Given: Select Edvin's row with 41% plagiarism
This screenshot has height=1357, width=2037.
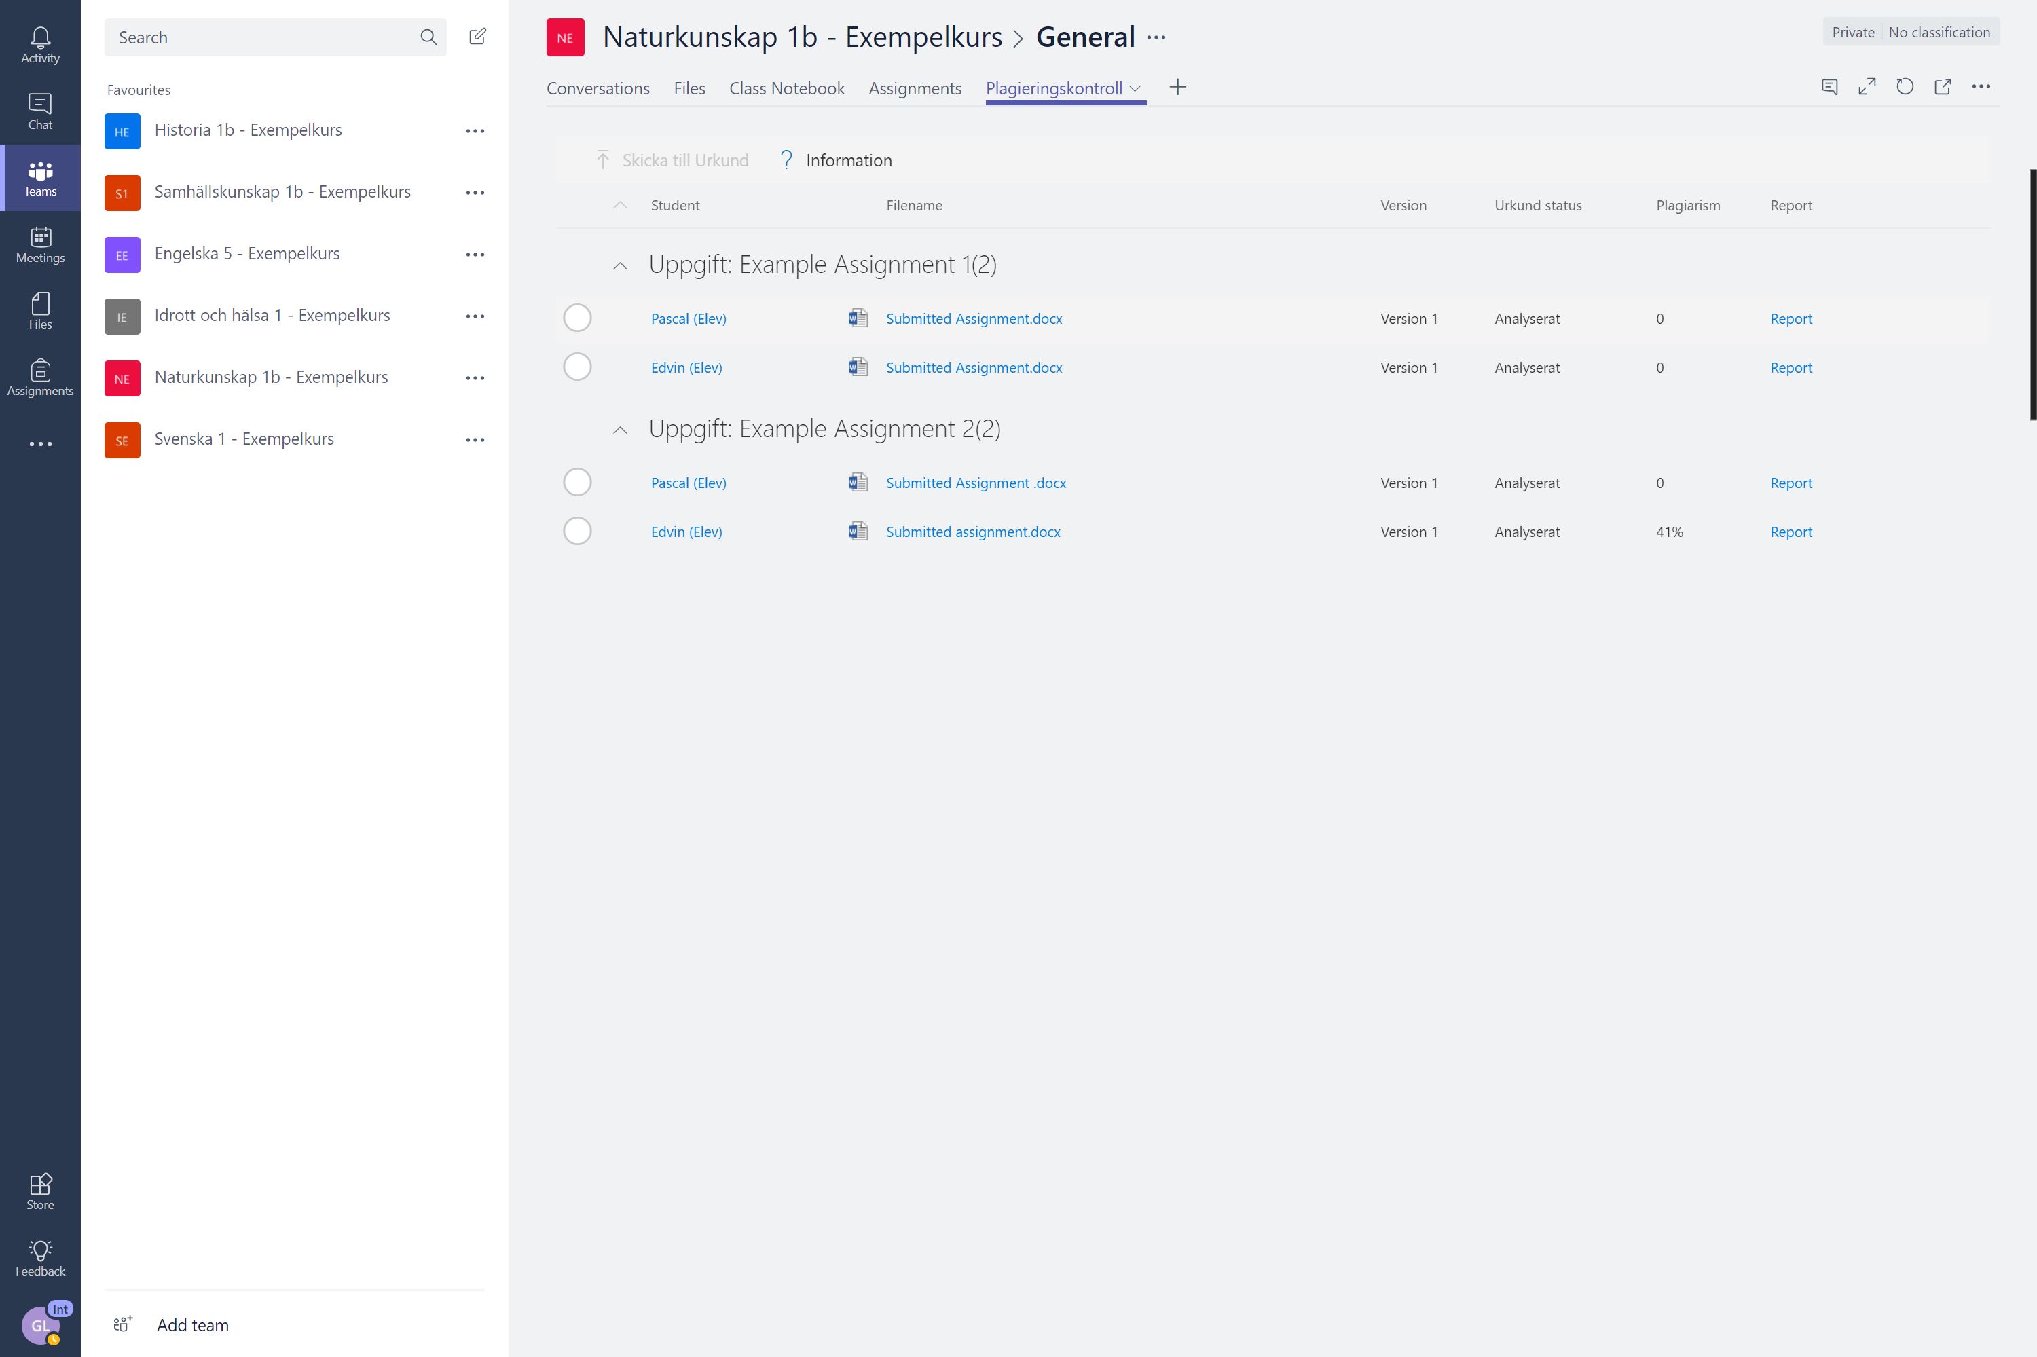Looking at the screenshot, I should coord(577,532).
